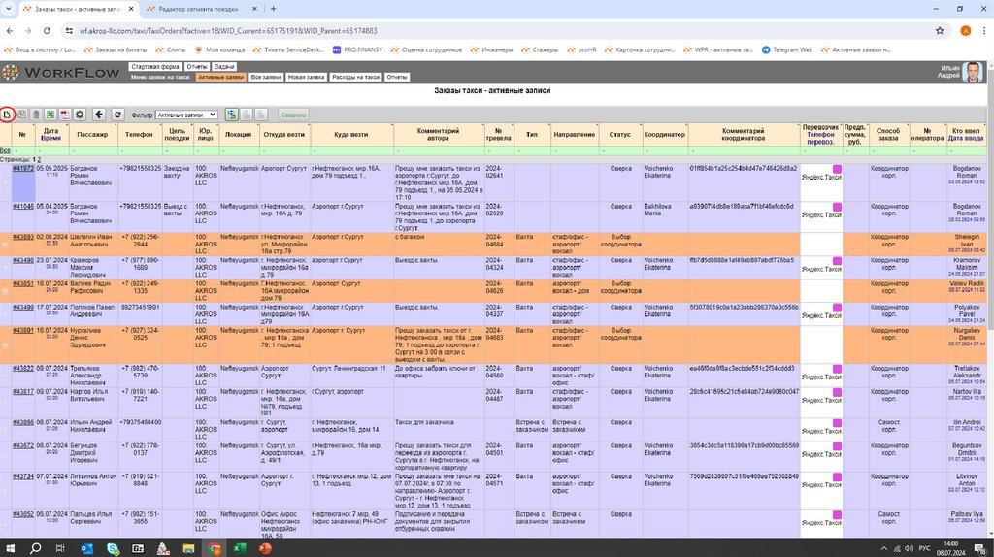994x557 pixels.
Task: Refresh the list with the reload icon
Action: [117, 115]
